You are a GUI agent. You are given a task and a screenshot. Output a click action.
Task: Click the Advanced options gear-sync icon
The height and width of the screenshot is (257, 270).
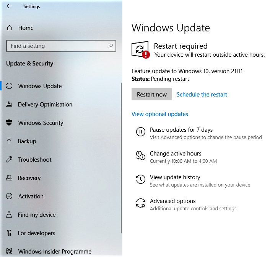click(141, 203)
